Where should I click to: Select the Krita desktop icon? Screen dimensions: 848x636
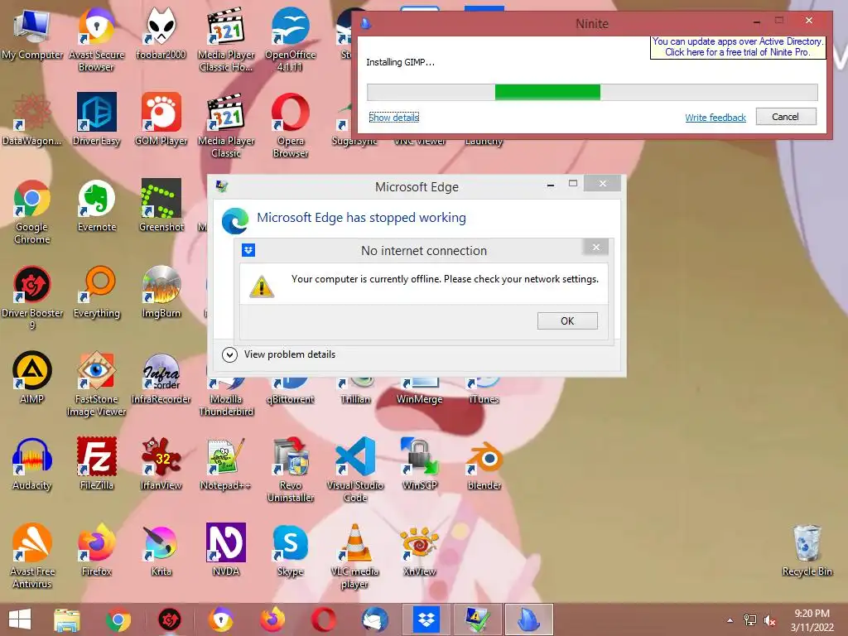(161, 550)
